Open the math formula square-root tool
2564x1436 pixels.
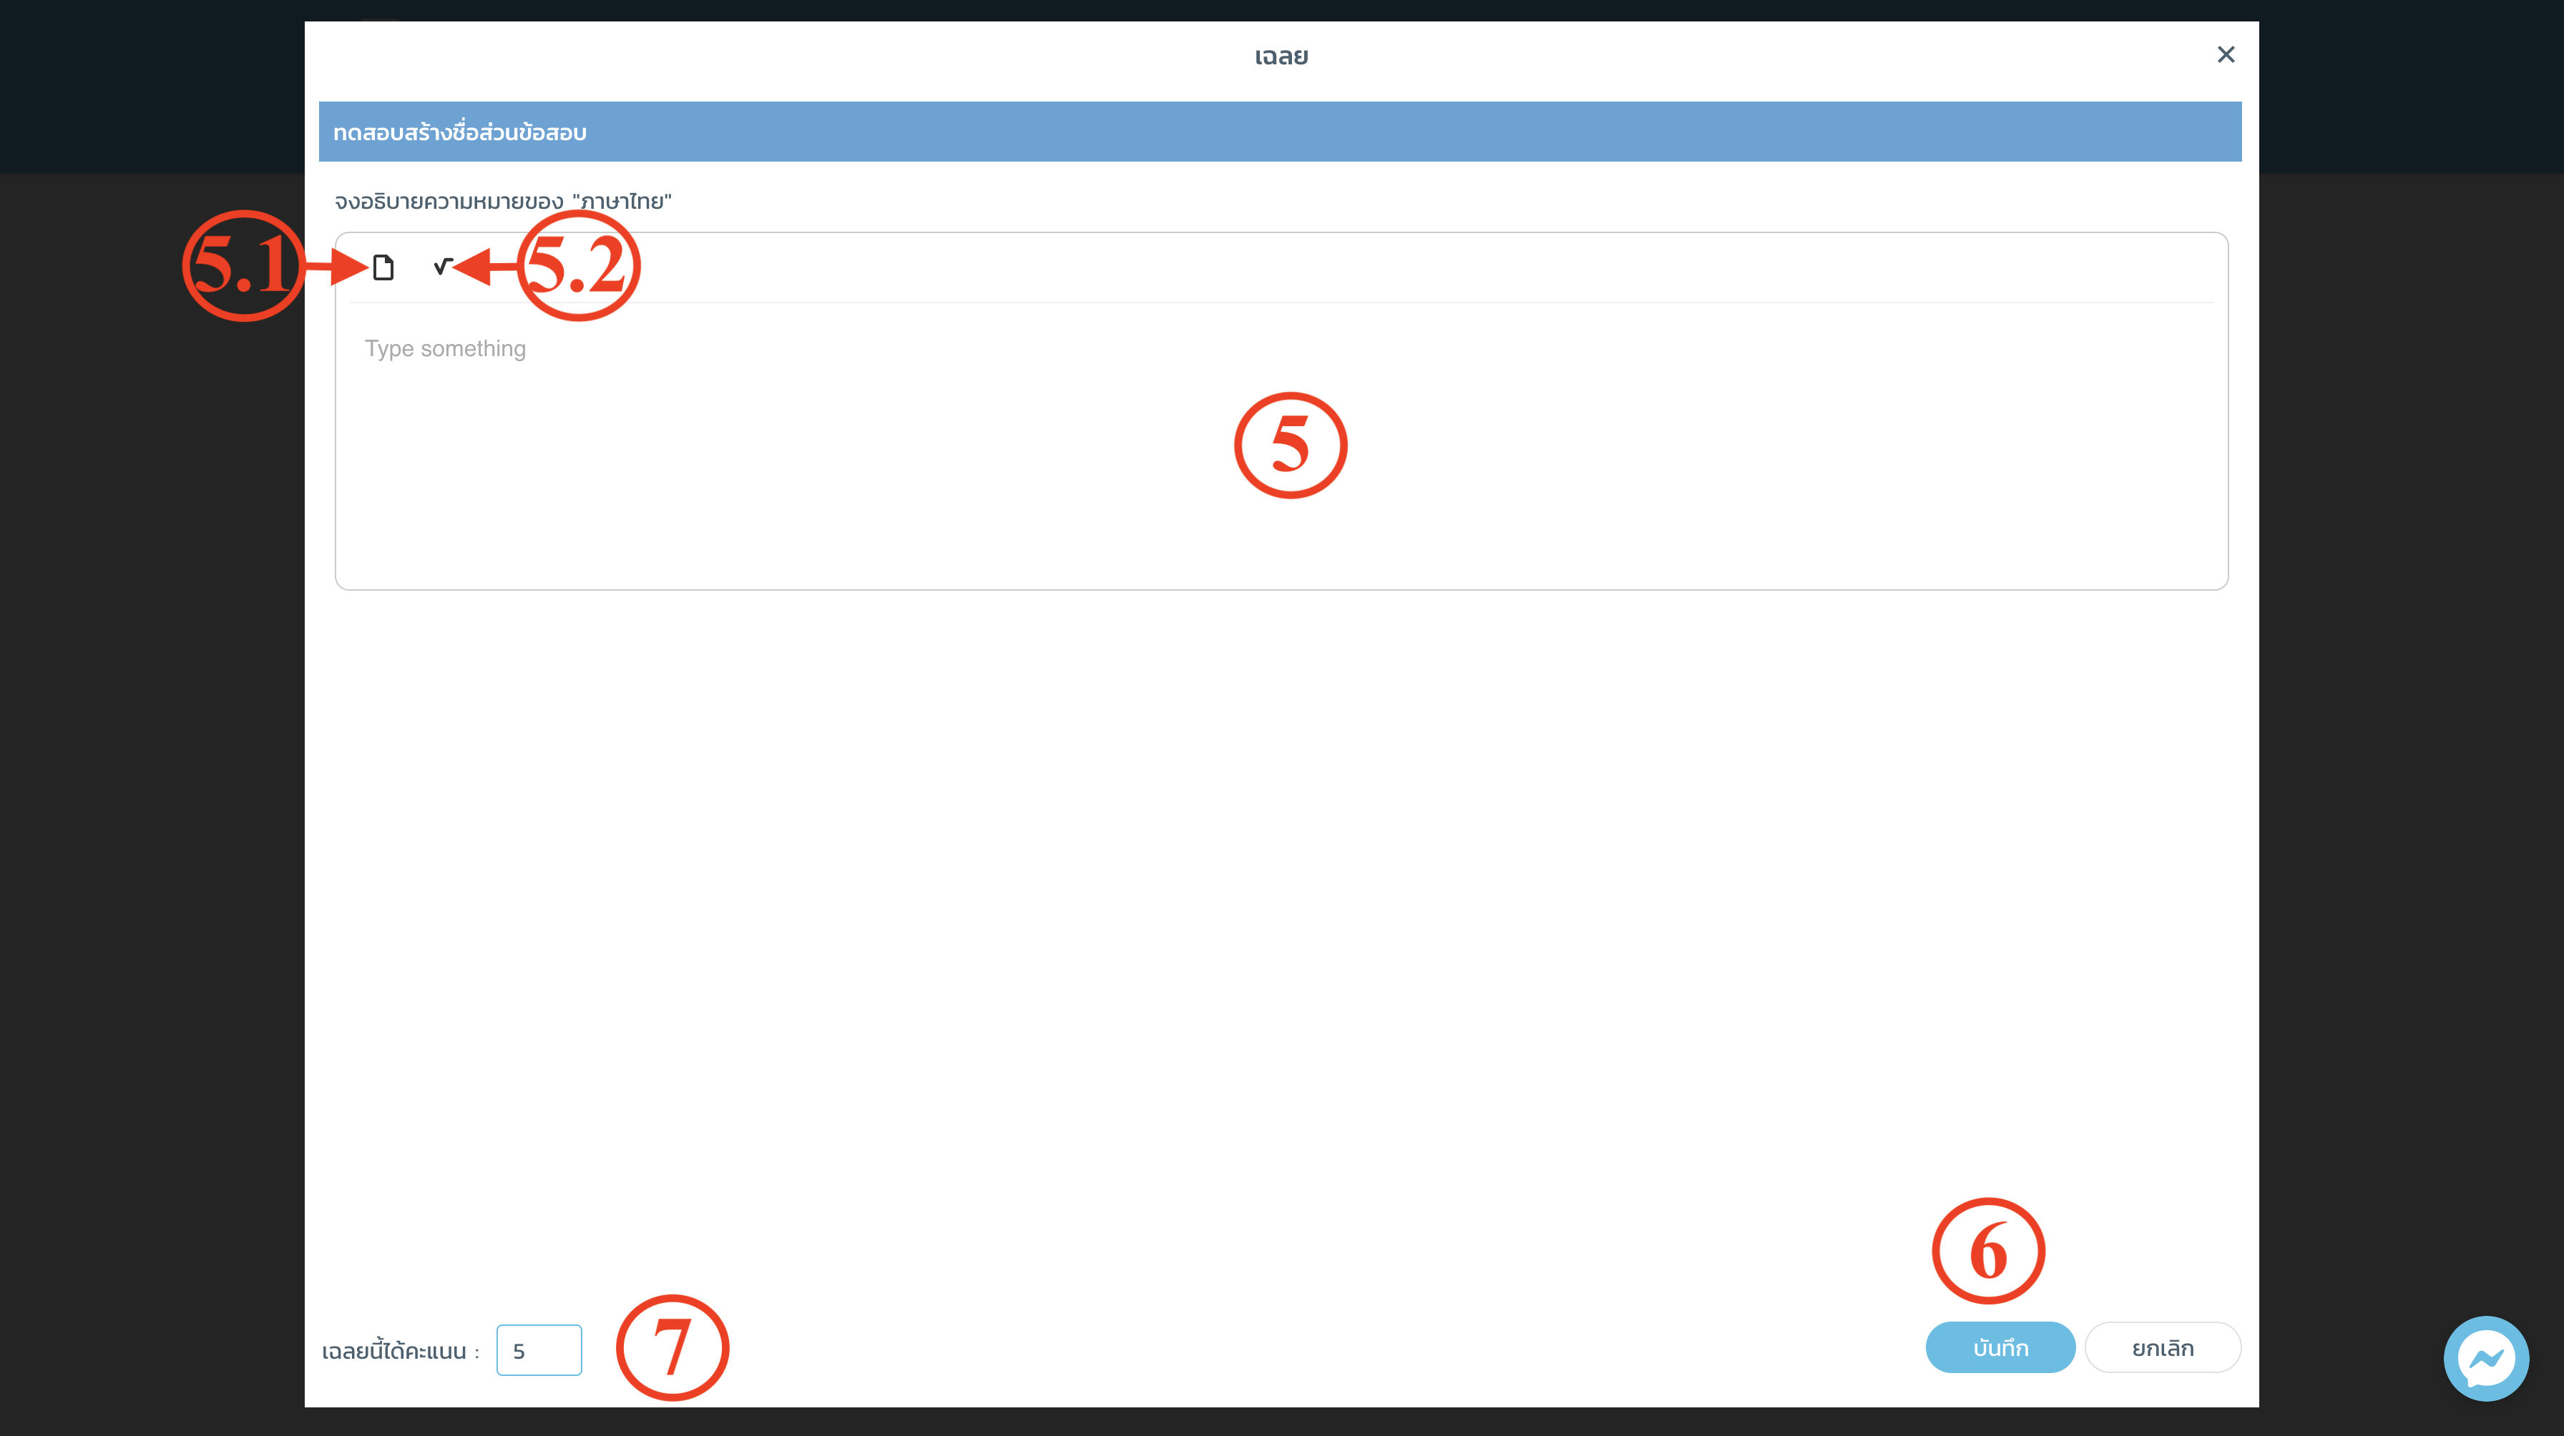443,266
